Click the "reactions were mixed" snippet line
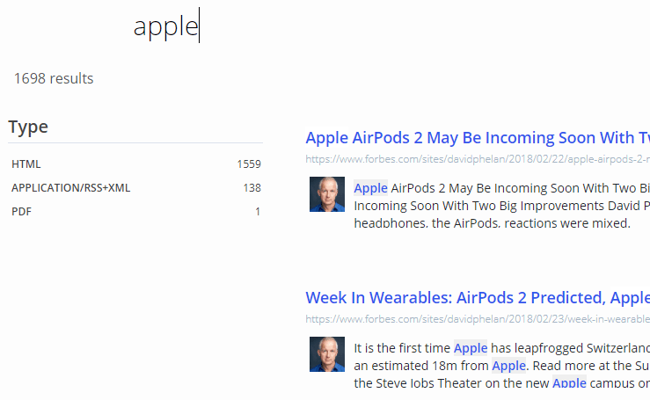Screen dimensions: 650x400 point(493,223)
